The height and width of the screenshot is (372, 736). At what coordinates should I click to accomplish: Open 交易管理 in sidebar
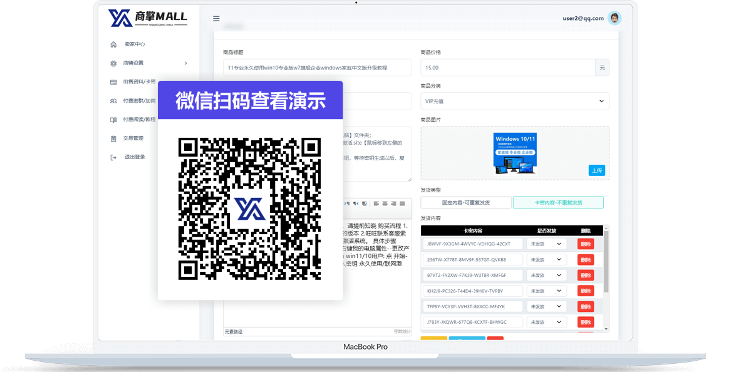tap(133, 138)
